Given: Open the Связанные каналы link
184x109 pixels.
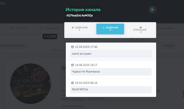Looking at the screenshot, I should point(73,106).
